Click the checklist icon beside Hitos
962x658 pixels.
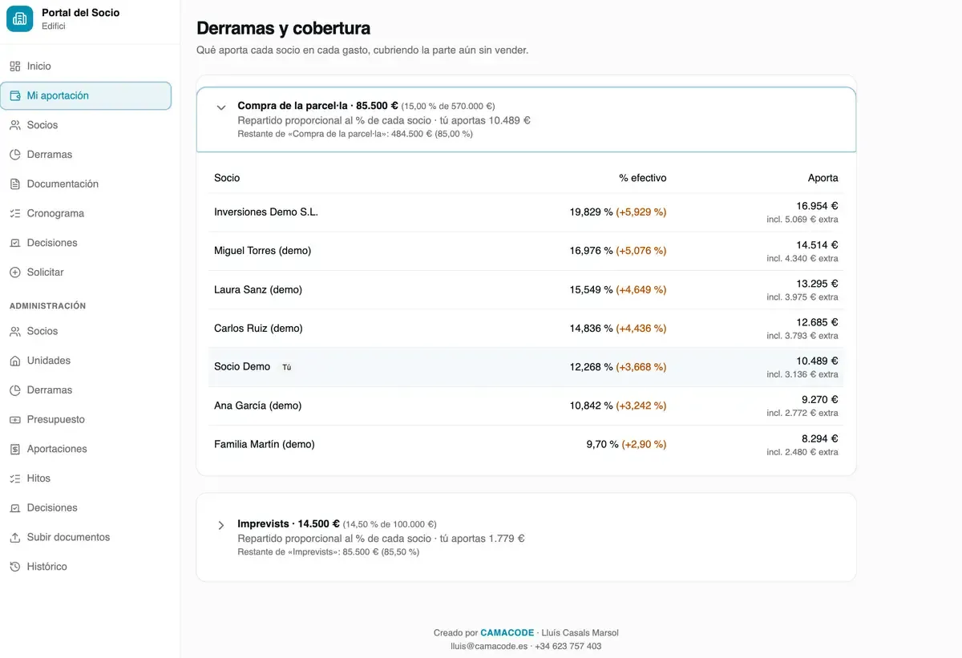click(14, 478)
